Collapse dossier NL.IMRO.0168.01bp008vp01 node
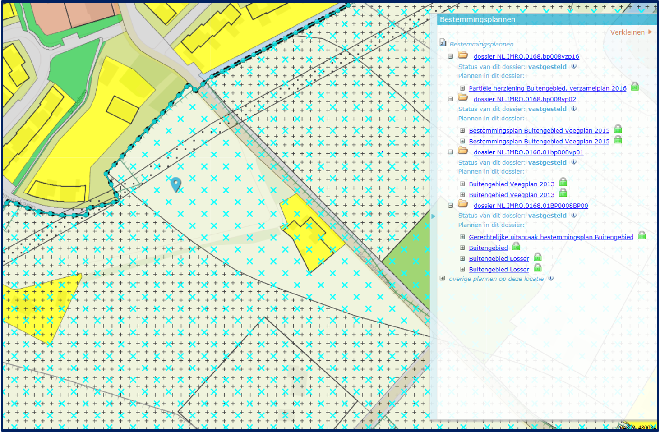Screen dimensions: 660x432 coord(451,152)
